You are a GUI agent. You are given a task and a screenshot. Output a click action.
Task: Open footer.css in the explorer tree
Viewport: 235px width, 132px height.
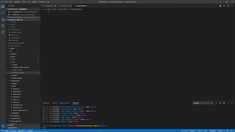pyautogui.click(x=23, y=89)
